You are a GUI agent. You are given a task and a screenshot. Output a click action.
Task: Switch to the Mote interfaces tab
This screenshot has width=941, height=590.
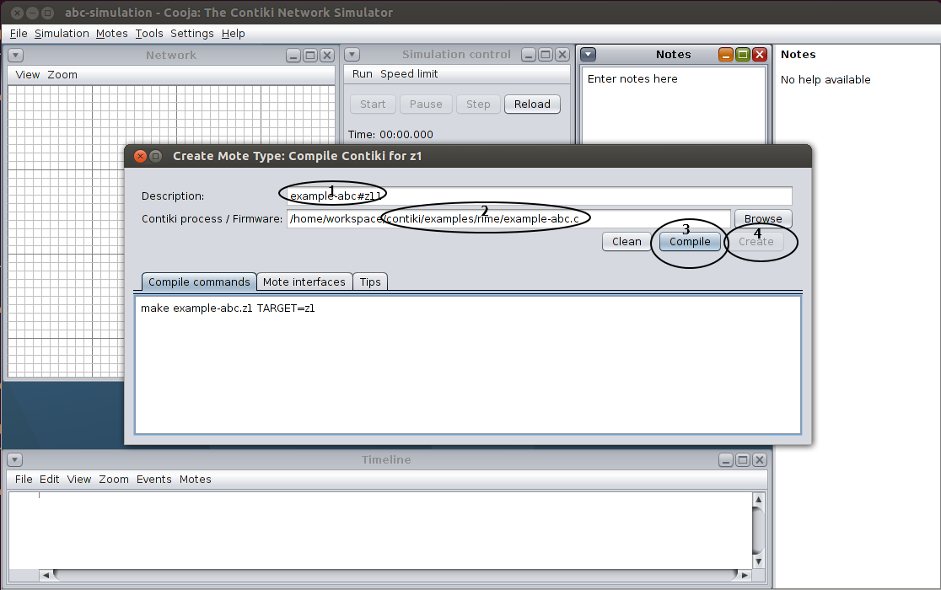[x=304, y=282]
